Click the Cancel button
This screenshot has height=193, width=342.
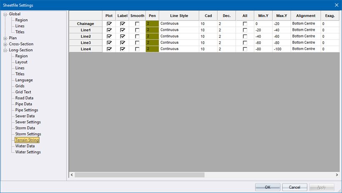point(294,187)
